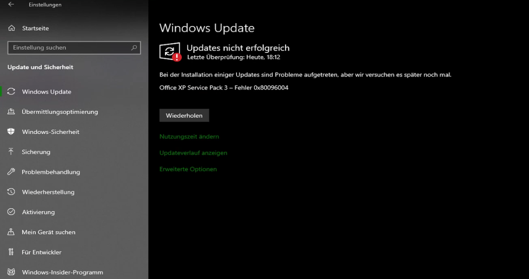Viewport: 529px width, 279px height.
Task: Click the Windows-Sicherheit shield icon
Action: [x=11, y=132]
